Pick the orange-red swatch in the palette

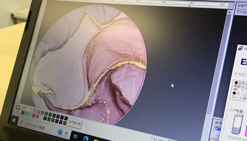pos(34,115)
